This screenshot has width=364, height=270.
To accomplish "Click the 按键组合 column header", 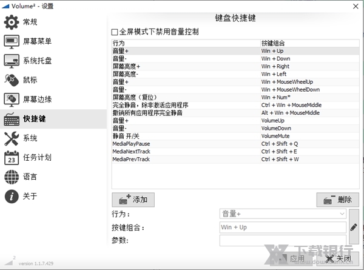I will pyautogui.click(x=310, y=43).
